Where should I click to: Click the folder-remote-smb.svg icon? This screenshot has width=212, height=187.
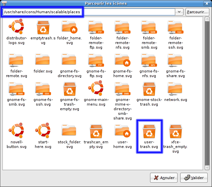[x=149, y=27]
